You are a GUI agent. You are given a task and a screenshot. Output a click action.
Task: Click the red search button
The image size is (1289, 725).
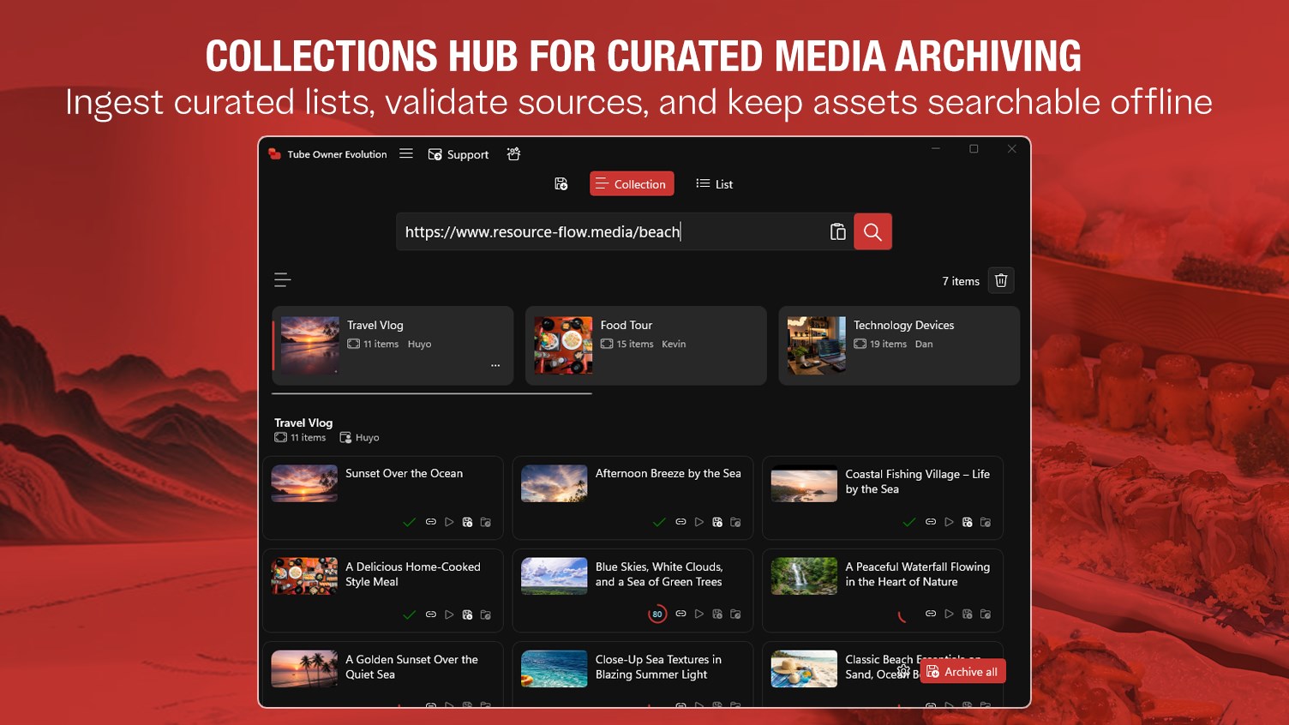872,231
